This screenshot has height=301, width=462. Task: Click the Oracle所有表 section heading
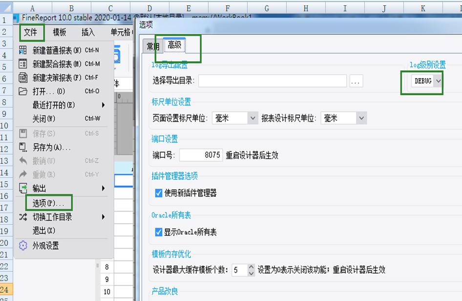pos(171,215)
